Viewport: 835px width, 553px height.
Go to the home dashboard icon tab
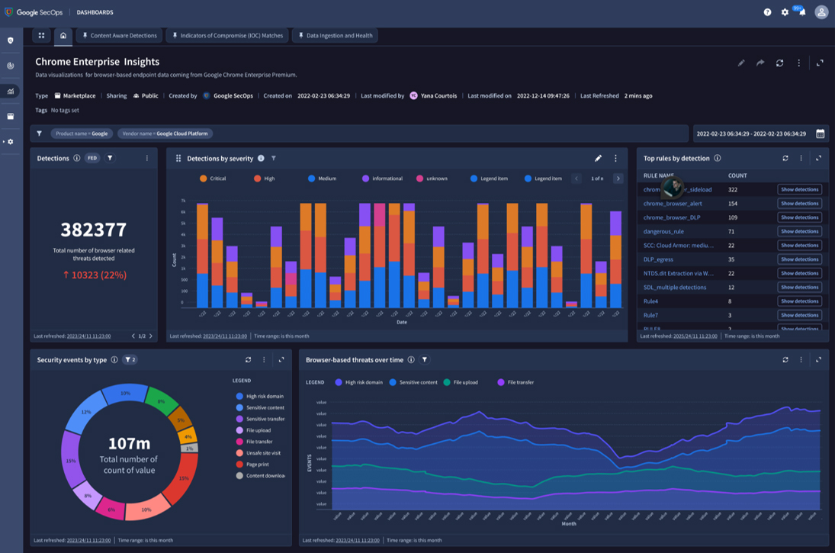click(63, 36)
